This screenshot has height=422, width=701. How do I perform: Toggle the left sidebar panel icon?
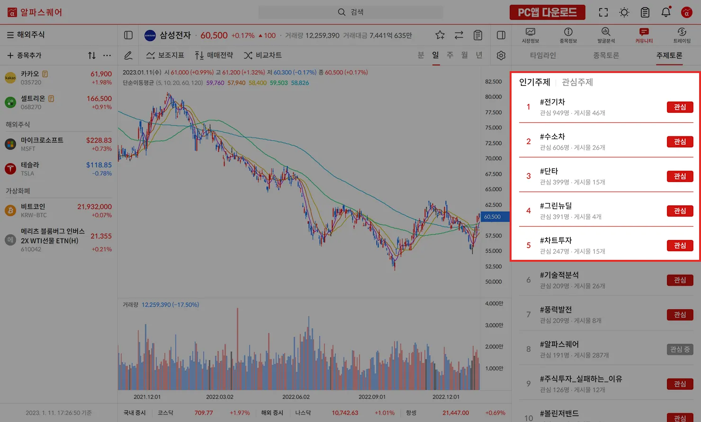(128, 35)
